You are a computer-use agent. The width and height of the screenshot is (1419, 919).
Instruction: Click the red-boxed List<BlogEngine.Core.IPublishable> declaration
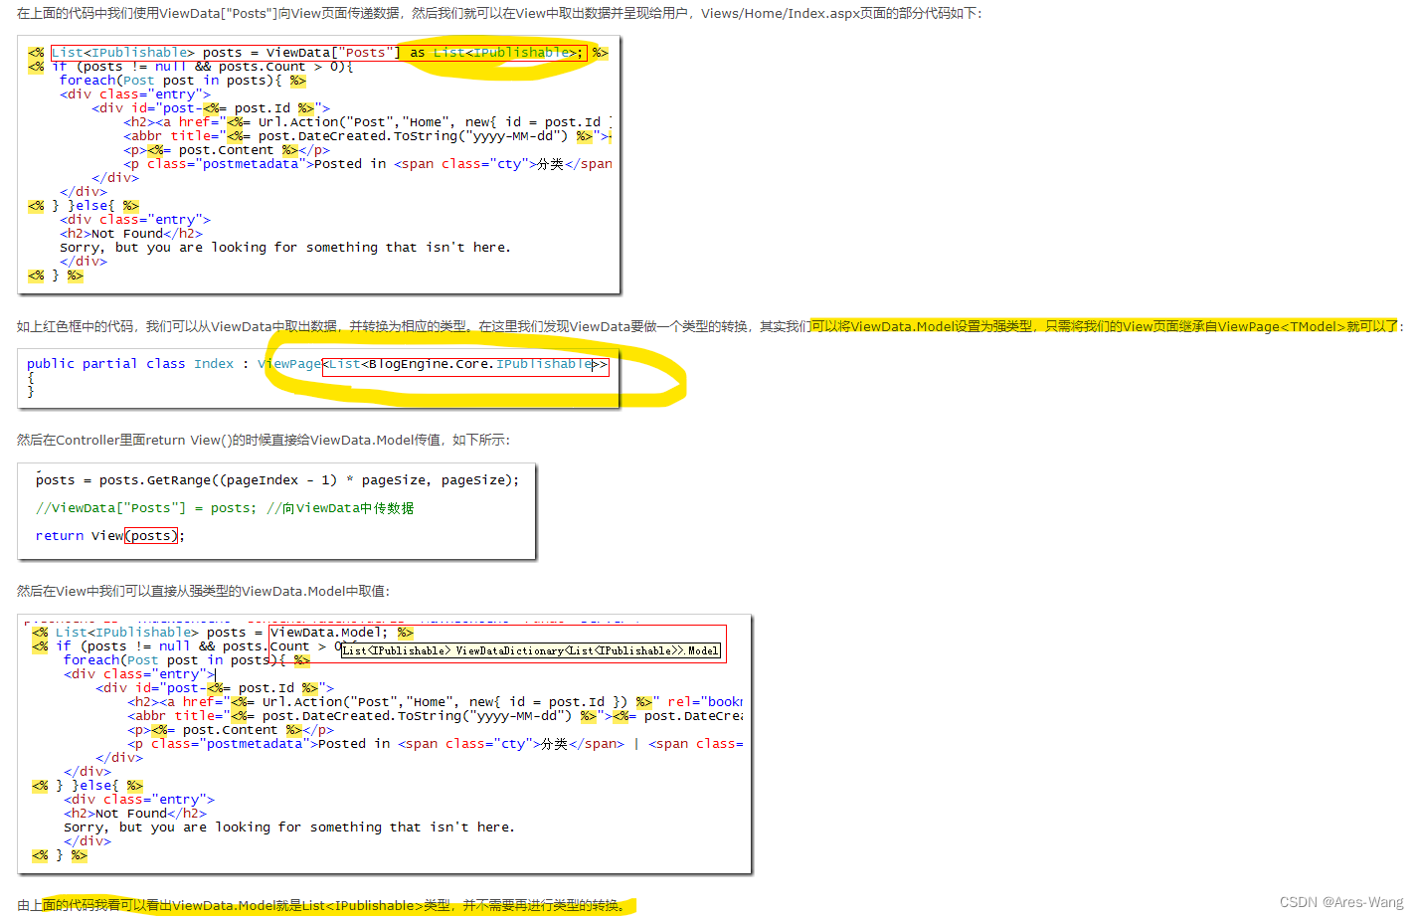[x=464, y=363]
